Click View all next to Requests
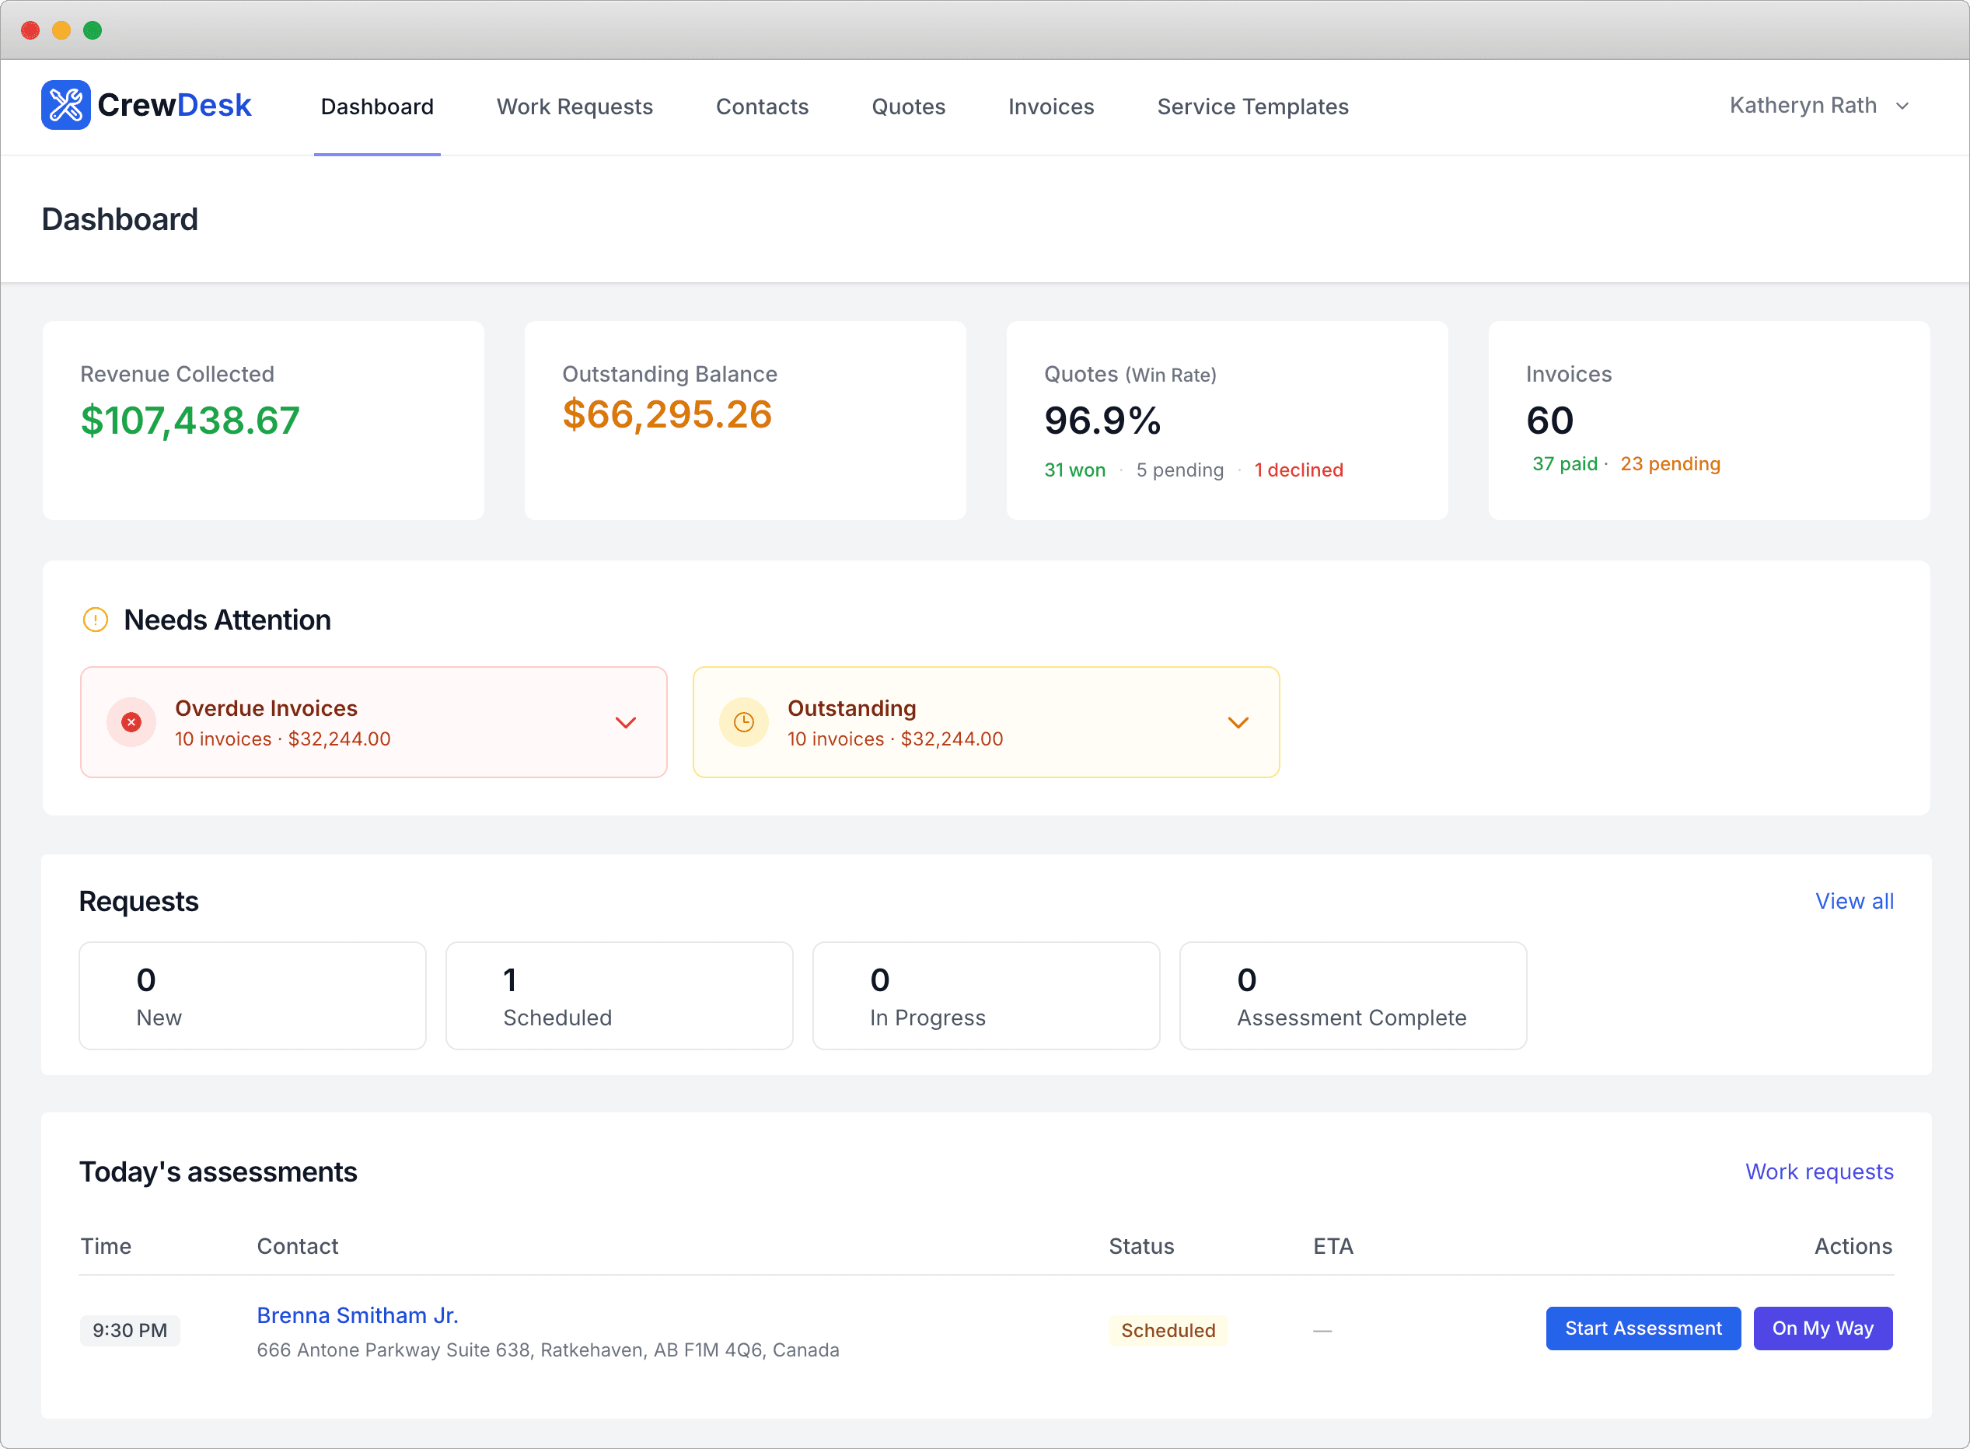The height and width of the screenshot is (1449, 1970). (1854, 901)
